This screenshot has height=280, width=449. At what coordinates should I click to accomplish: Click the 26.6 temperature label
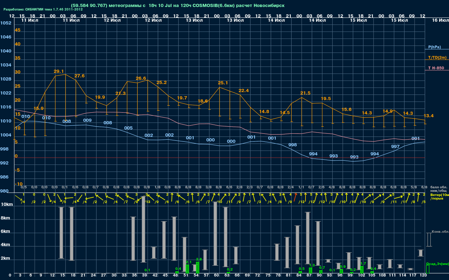tap(141, 78)
